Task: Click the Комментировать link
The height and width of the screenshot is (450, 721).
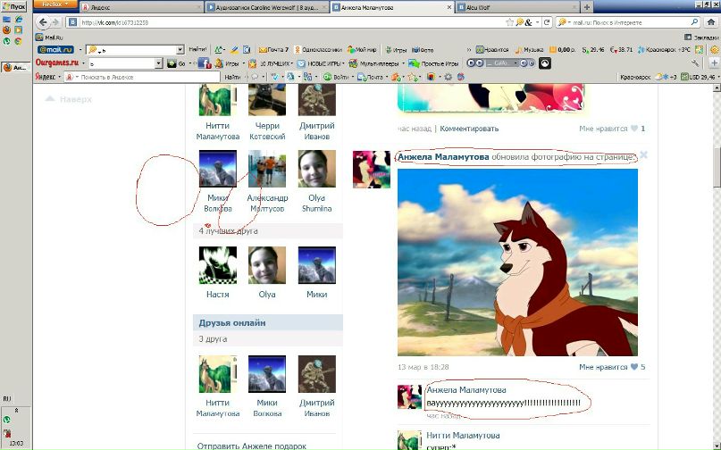Action: click(x=469, y=129)
